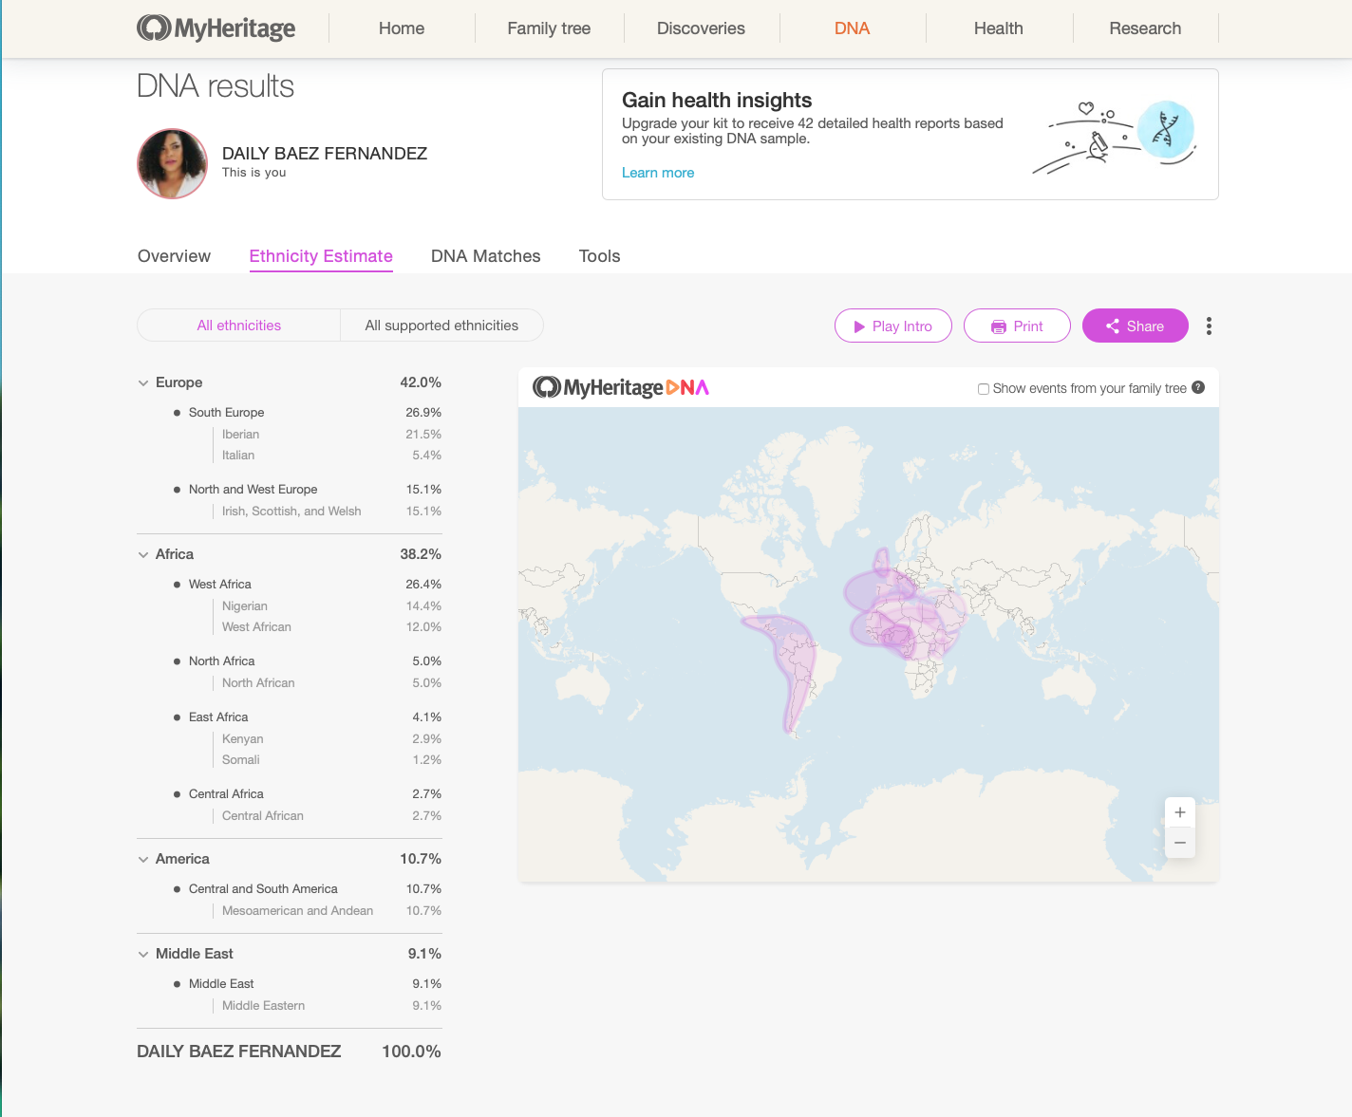Select the East Africa region row
The height and width of the screenshot is (1117, 1352).
click(x=308, y=717)
